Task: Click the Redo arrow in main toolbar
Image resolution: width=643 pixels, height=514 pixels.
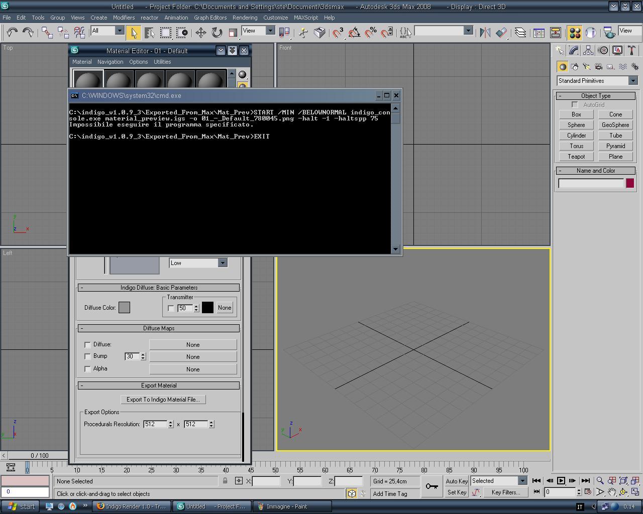Action: click(28, 33)
